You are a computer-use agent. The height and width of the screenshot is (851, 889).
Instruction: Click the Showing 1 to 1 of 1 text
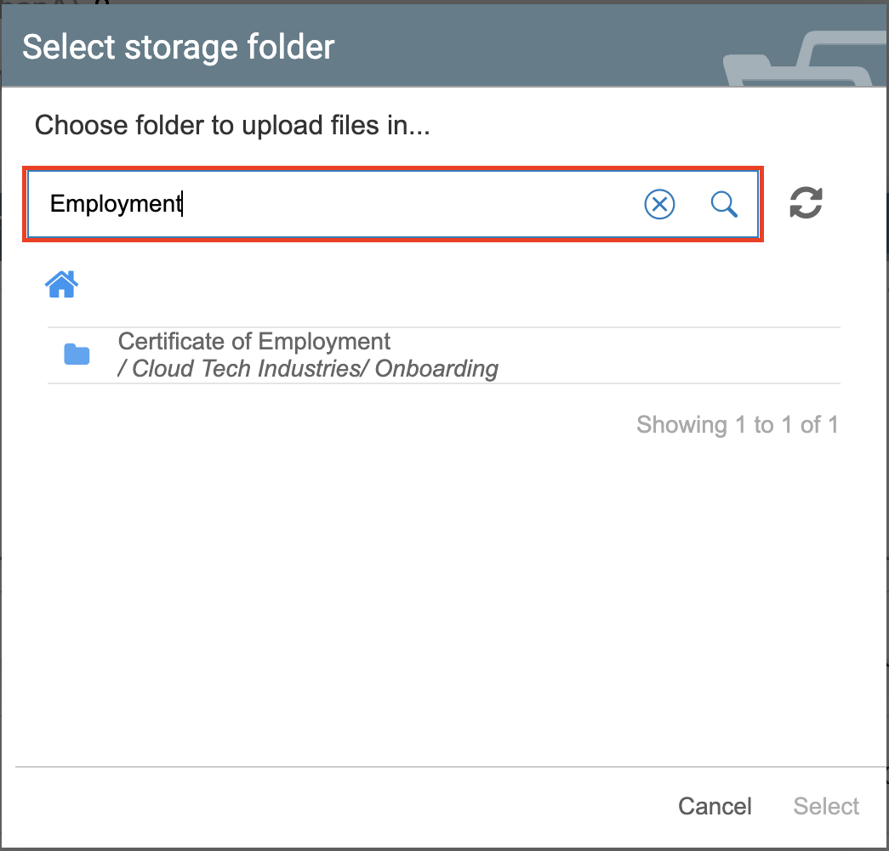pyautogui.click(x=737, y=425)
